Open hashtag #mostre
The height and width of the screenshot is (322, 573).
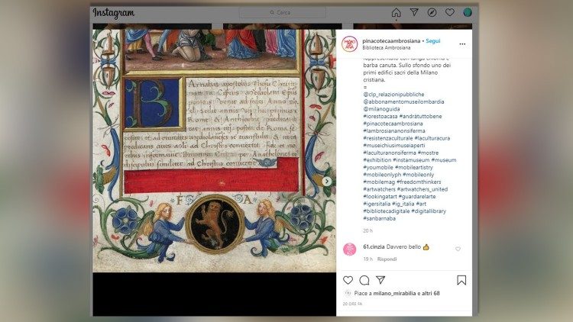[x=428, y=153]
